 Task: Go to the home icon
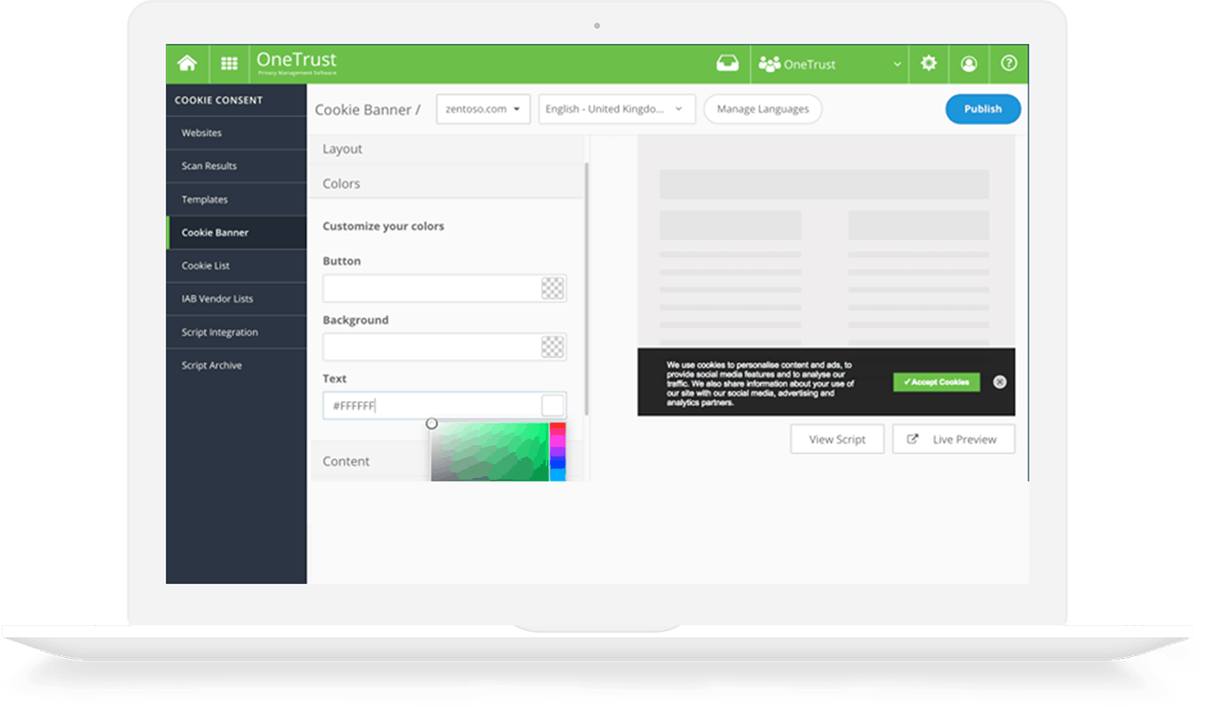pyautogui.click(x=187, y=64)
